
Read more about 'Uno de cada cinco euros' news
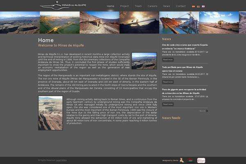pyautogui.click(x=168, y=59)
